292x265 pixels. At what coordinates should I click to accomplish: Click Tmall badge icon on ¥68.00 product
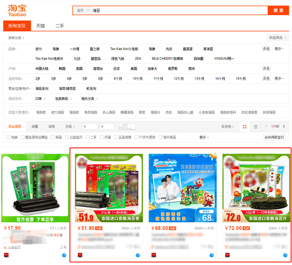154,255
